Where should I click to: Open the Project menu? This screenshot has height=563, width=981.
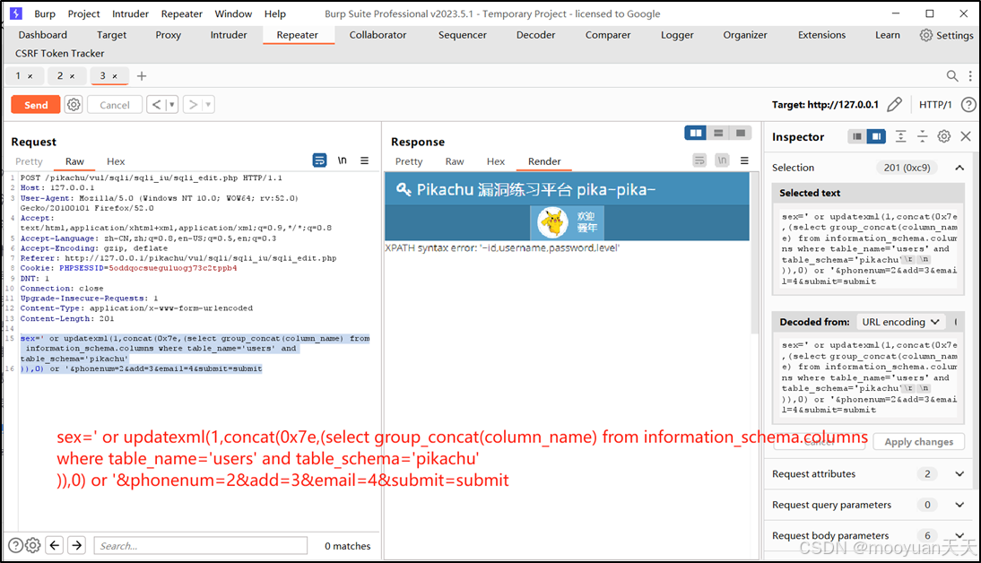click(83, 13)
